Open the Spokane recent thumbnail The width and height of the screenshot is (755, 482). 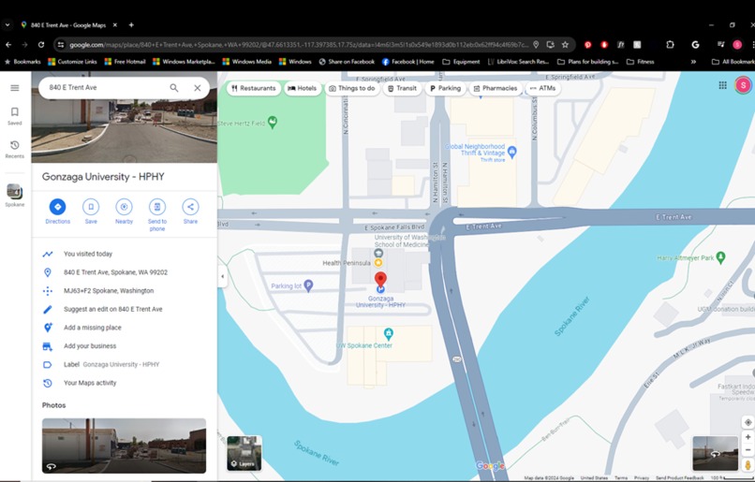click(14, 195)
